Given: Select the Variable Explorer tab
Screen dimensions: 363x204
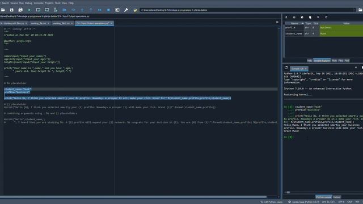Looking at the screenshot, I should click(x=322, y=61).
